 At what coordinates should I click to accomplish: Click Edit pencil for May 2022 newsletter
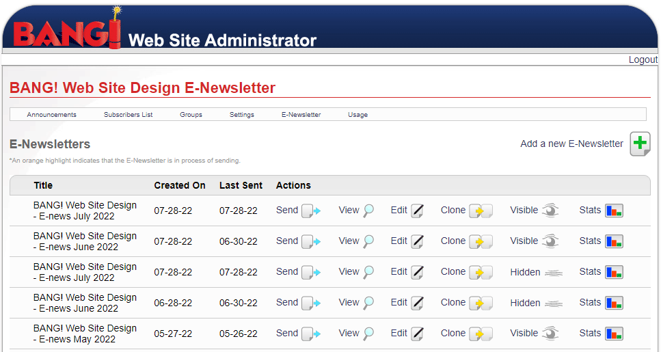point(418,334)
